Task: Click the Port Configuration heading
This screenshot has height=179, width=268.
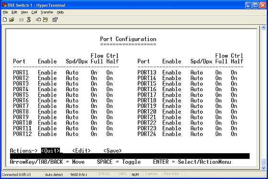Action: 128,39
